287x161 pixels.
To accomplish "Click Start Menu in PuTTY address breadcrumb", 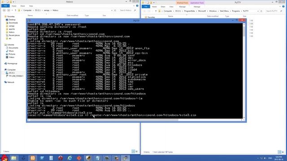I will click(x=224, y=11).
